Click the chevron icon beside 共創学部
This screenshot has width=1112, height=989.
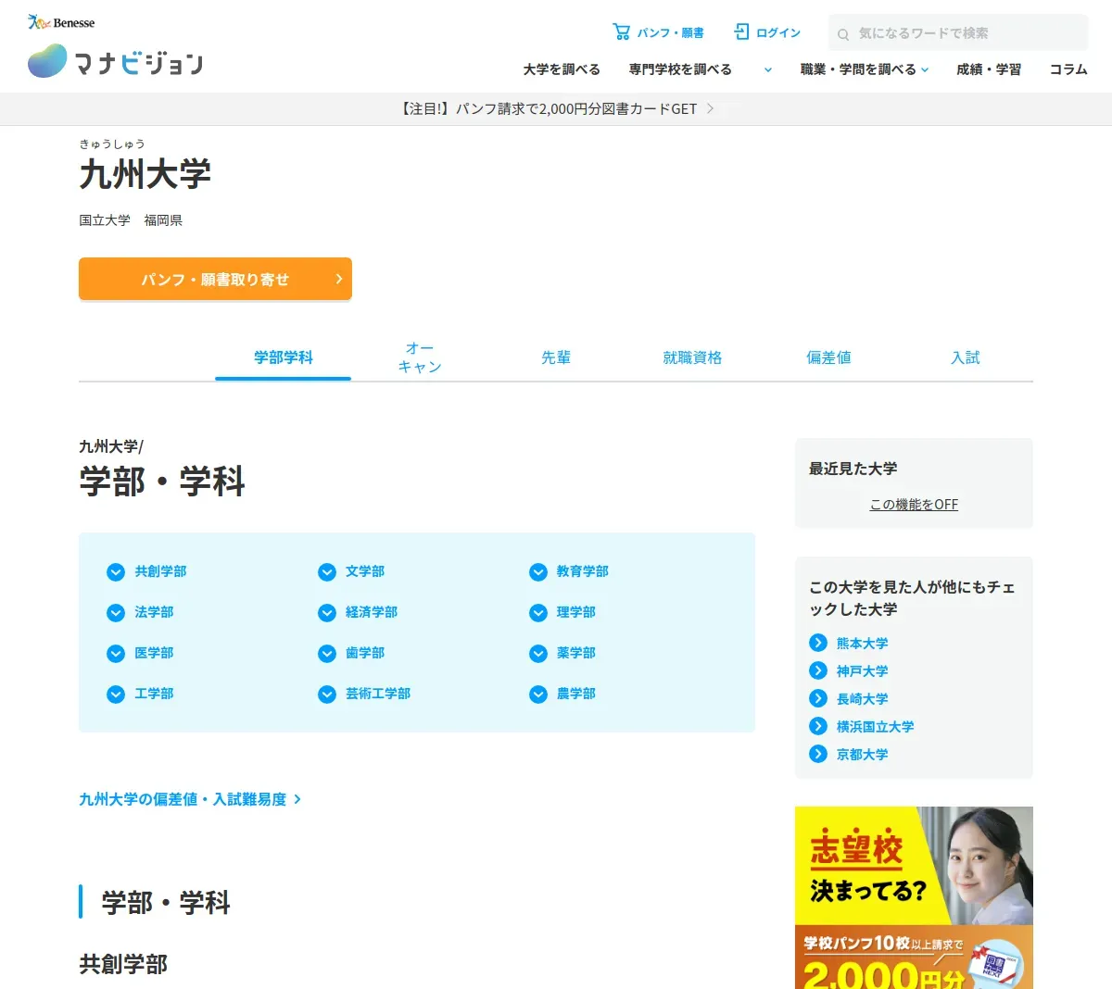click(116, 572)
